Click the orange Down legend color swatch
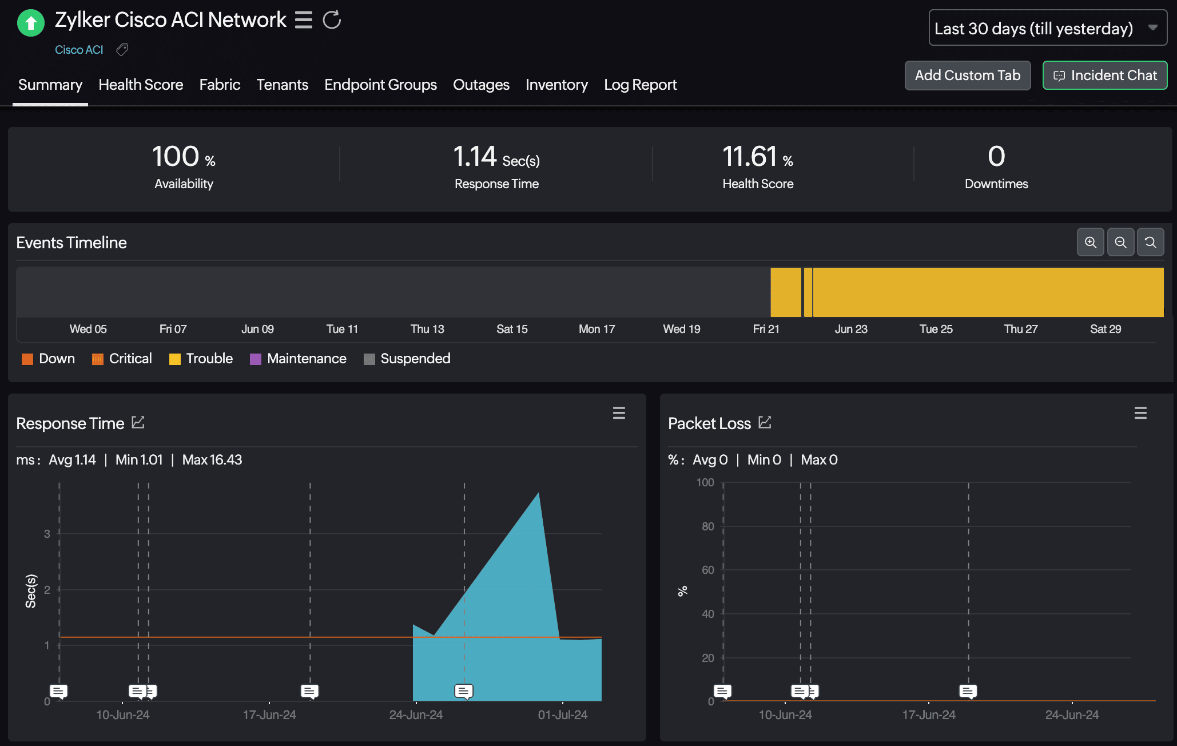Viewport: 1177px width, 746px height. 26,359
